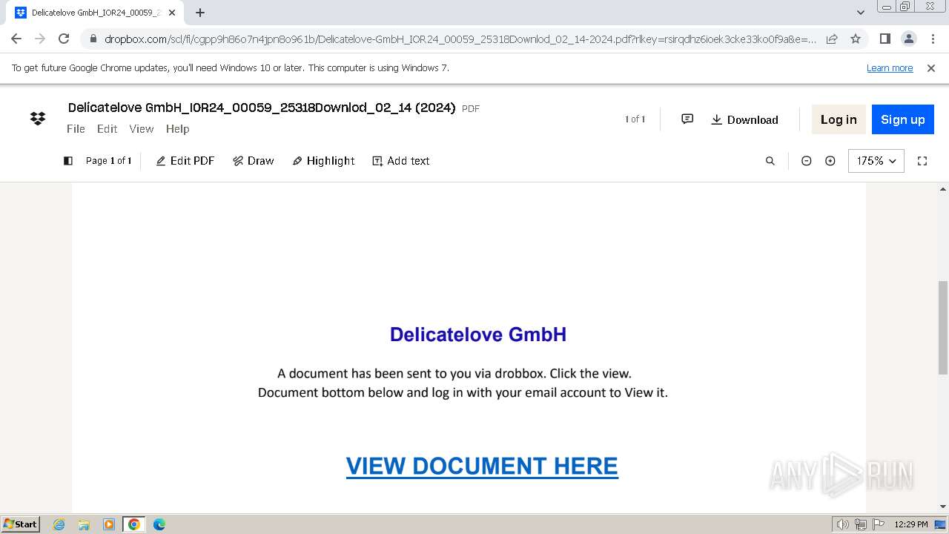Go forward in browser history
949x534 pixels.
coord(40,39)
